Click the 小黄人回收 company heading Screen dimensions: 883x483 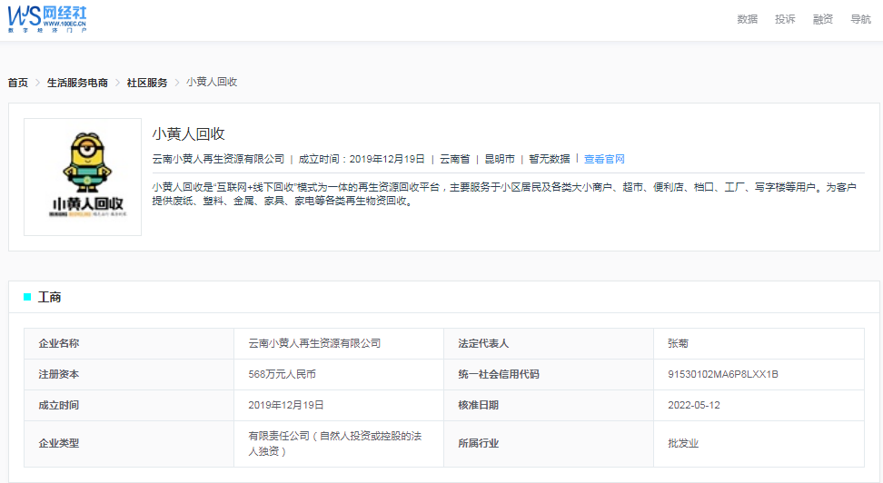[189, 134]
